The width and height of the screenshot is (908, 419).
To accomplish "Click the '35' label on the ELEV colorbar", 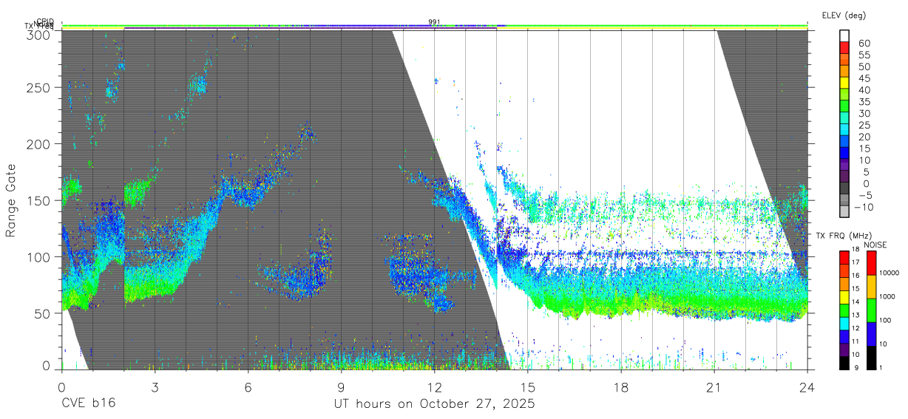I will (x=864, y=102).
